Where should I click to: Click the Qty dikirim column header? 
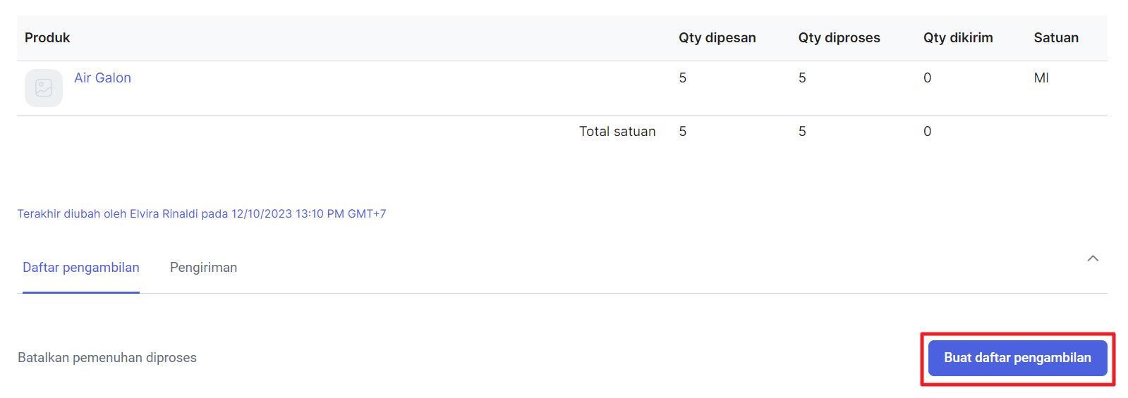click(x=958, y=38)
